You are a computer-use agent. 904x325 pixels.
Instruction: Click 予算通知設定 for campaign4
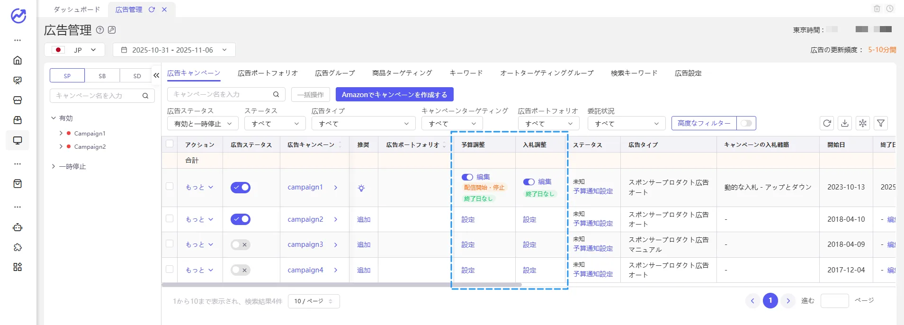tap(593, 274)
